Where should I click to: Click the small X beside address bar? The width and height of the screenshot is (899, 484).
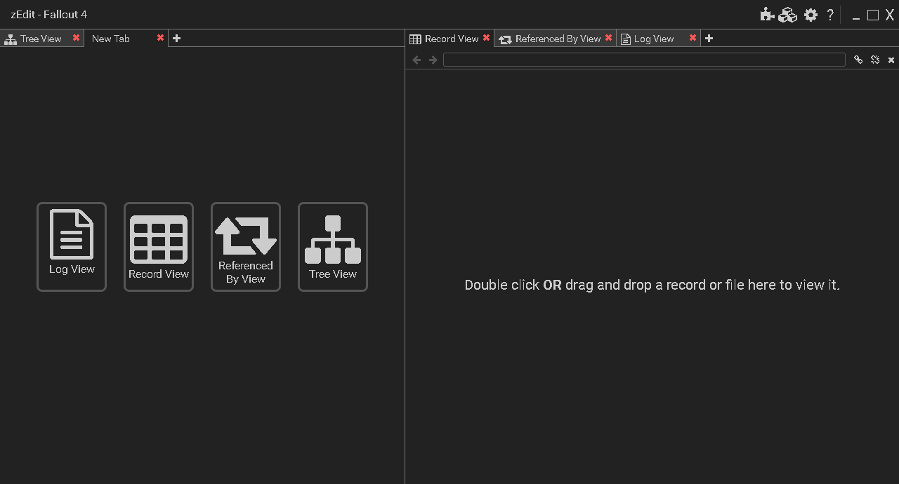pyautogui.click(x=891, y=60)
